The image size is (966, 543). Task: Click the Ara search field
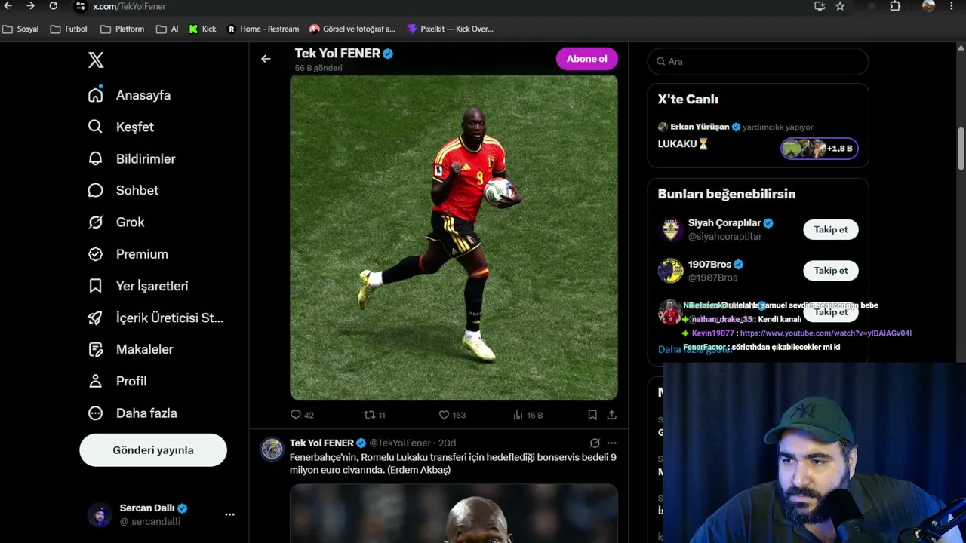758,61
